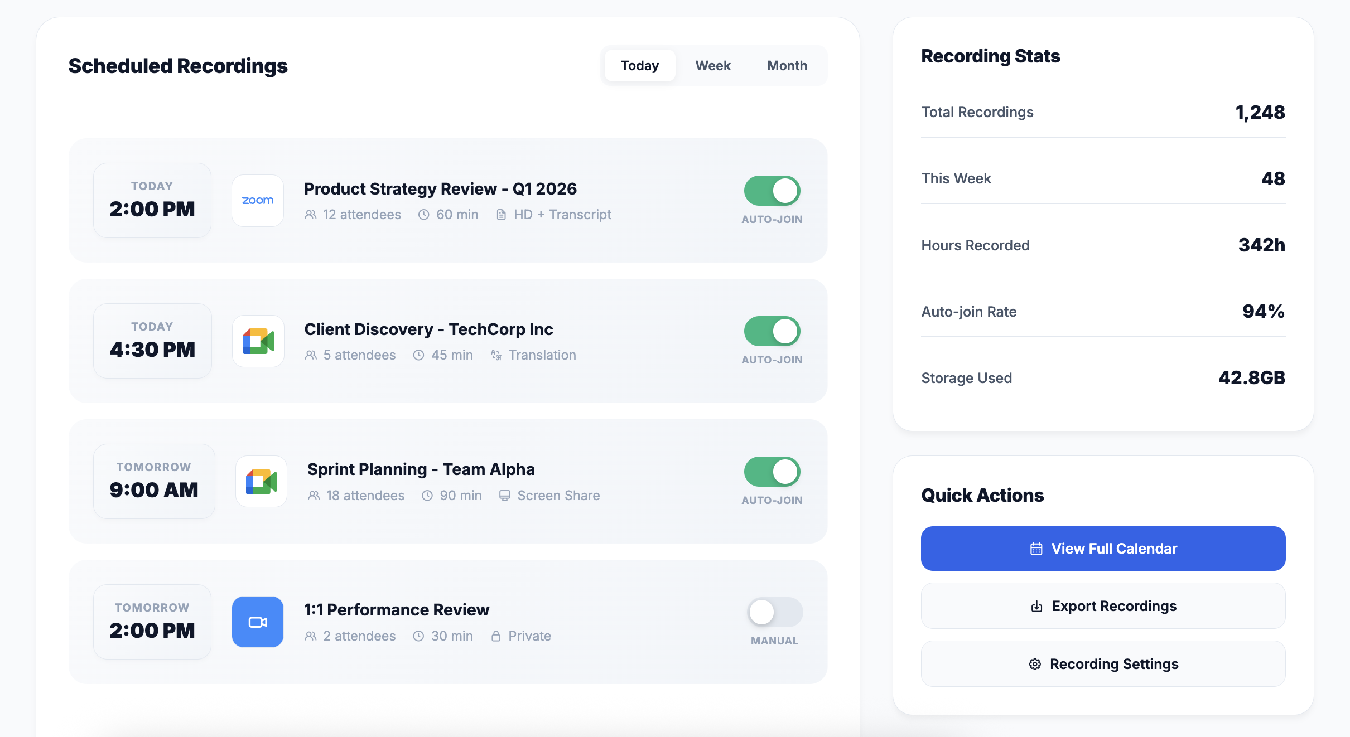The width and height of the screenshot is (1350, 737).
Task: Click the screen share icon on Sprint Planning
Action: coord(504,496)
